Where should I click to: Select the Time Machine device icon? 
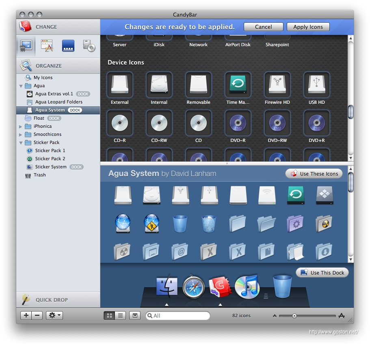[238, 85]
